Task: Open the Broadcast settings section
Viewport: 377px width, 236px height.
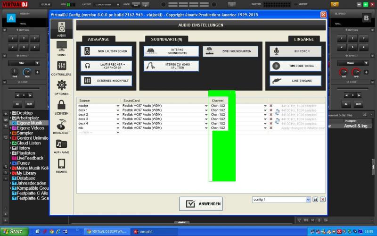Action: click(x=62, y=126)
